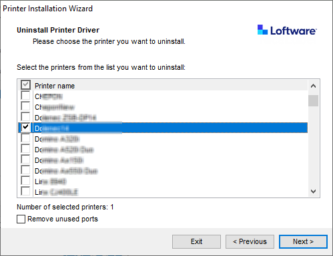Screen dimensions: 333x256
Task: Click the printer list scrollbar thumb
Action: click(313, 101)
